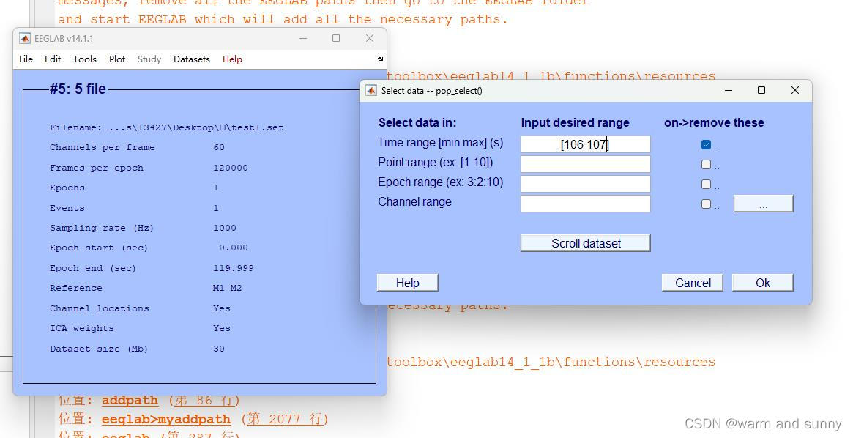This screenshot has height=438, width=853.
Task: Click the undock arrow in EEGLAB menu bar
Action: (380, 59)
